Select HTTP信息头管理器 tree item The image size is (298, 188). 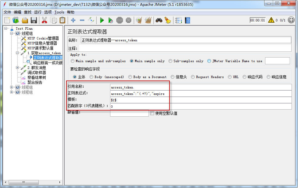[42, 43]
